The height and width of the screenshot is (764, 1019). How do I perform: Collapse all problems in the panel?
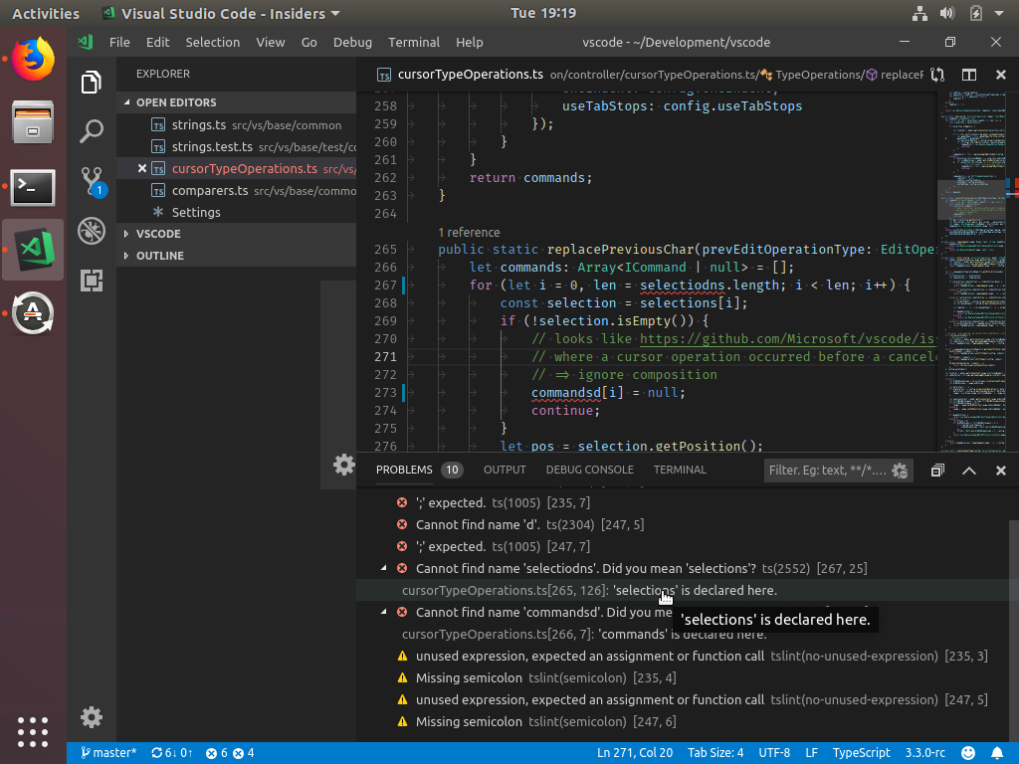click(x=937, y=471)
